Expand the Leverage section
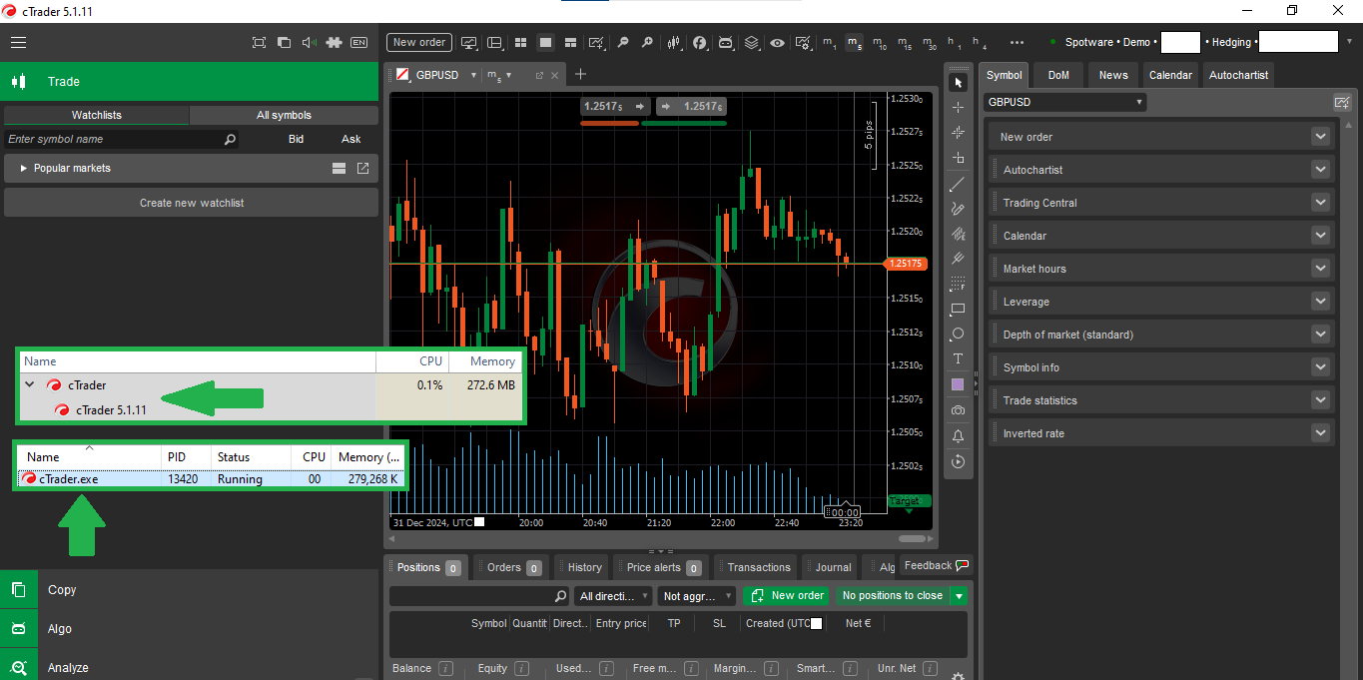 coord(1321,302)
